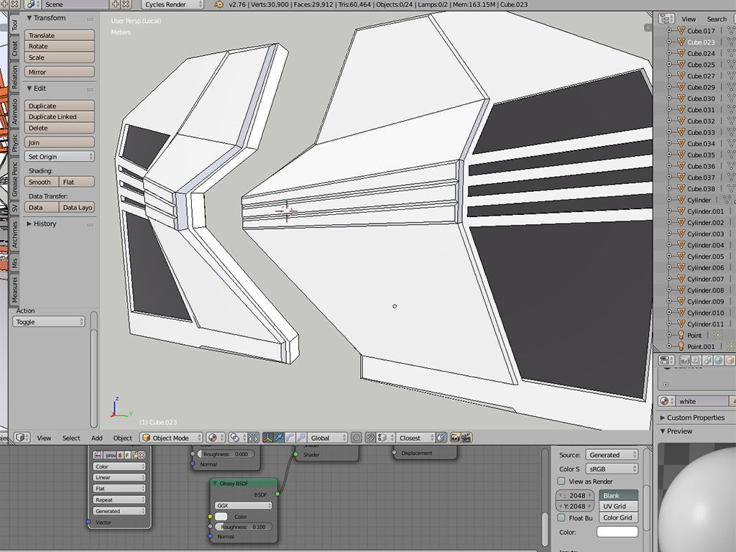736x552 pixels.
Task: Switch to Render Layers properties tab
Action: click(696, 360)
